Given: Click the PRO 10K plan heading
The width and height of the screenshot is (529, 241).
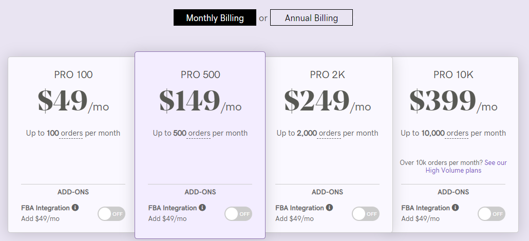Looking at the screenshot, I should pyautogui.click(x=454, y=75).
